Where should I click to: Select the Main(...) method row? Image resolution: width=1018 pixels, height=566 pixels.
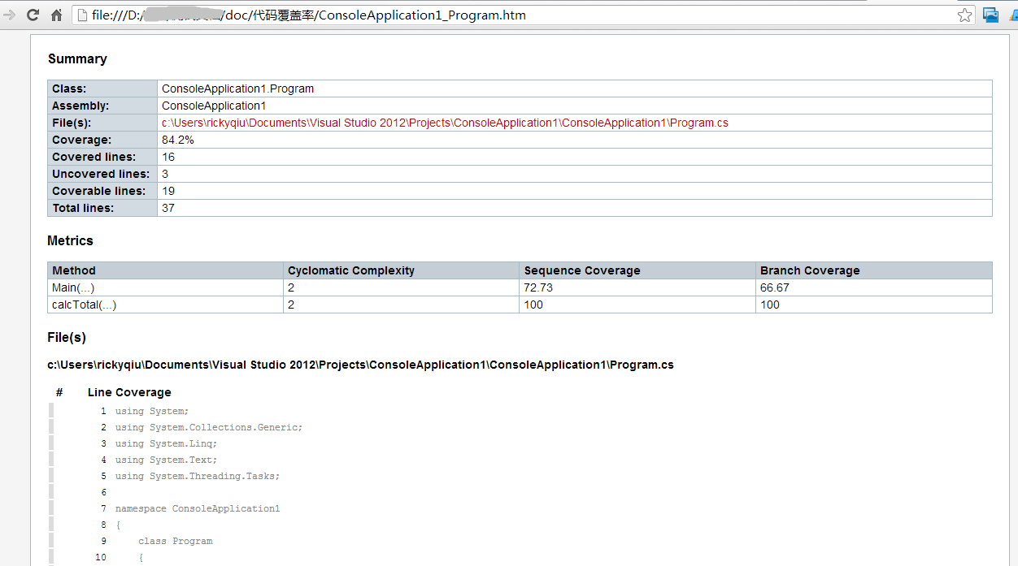pyautogui.click(x=74, y=287)
